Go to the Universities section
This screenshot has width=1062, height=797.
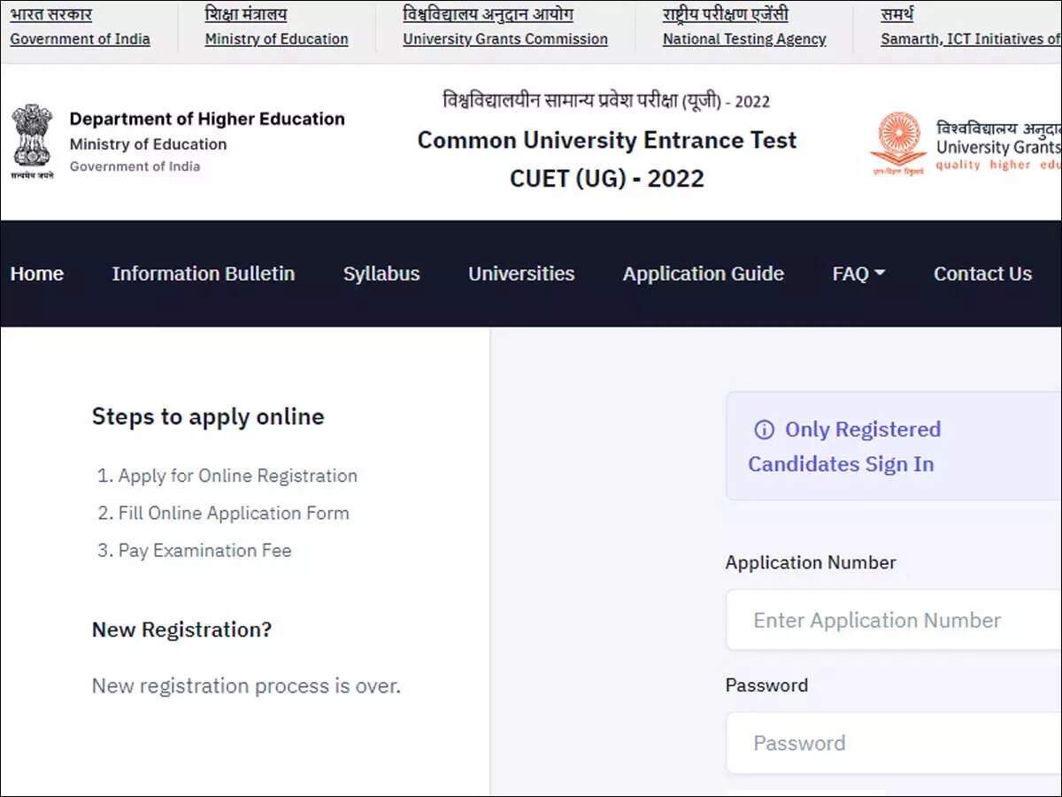coord(520,274)
